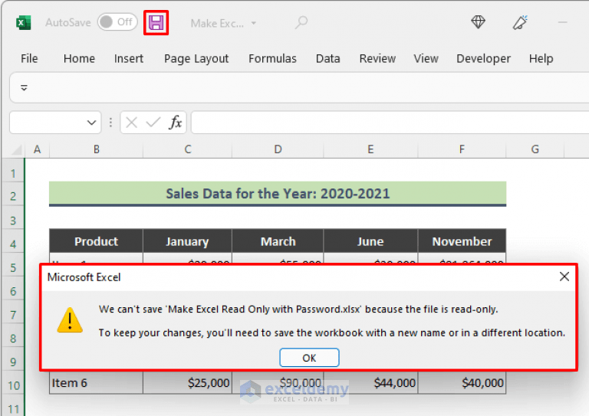The image size is (589, 416).
Task: Click inside the formula bar
Action: click(x=390, y=123)
